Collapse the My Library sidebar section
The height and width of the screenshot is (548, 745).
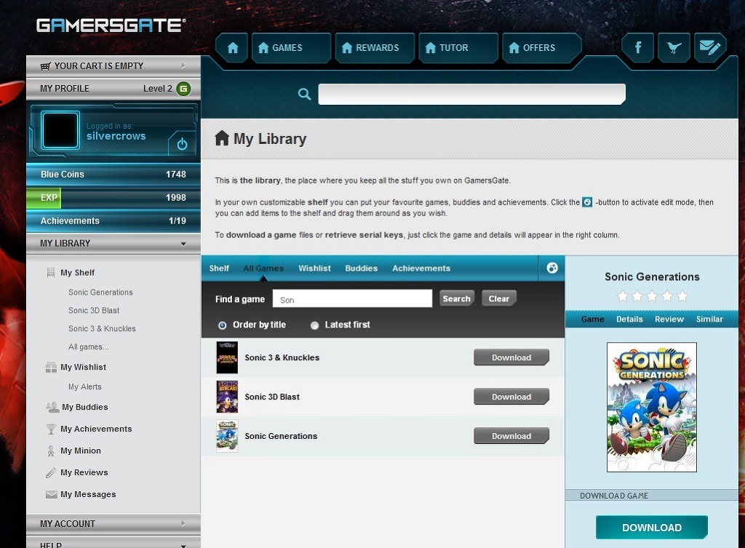183,244
